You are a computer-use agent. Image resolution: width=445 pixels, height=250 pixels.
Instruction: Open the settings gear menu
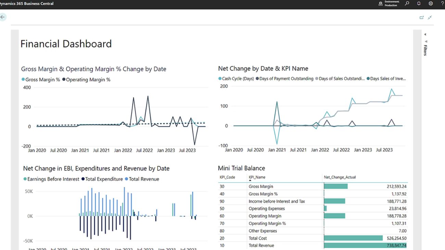(x=431, y=3)
